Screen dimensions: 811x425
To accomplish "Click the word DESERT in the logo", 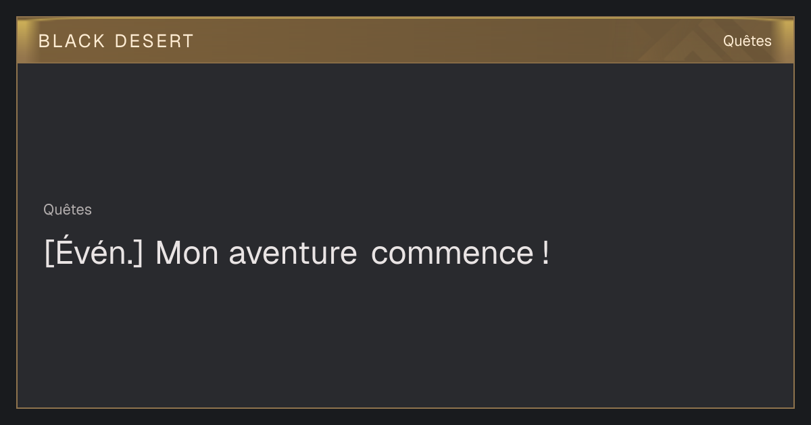I will tap(154, 41).
